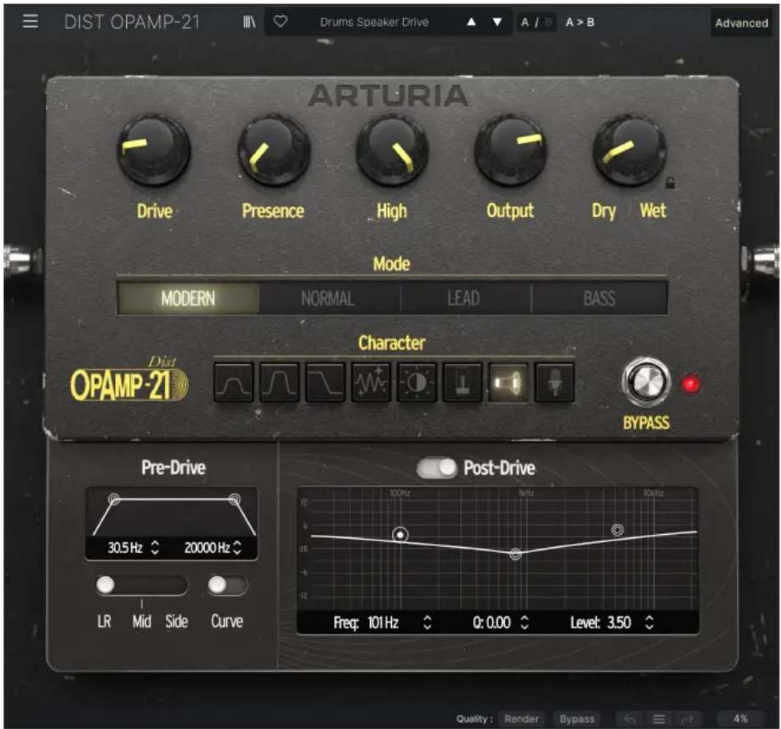The width and height of the screenshot is (781, 729).
Task: Click the Quality label in bottom bar
Action: [474, 719]
